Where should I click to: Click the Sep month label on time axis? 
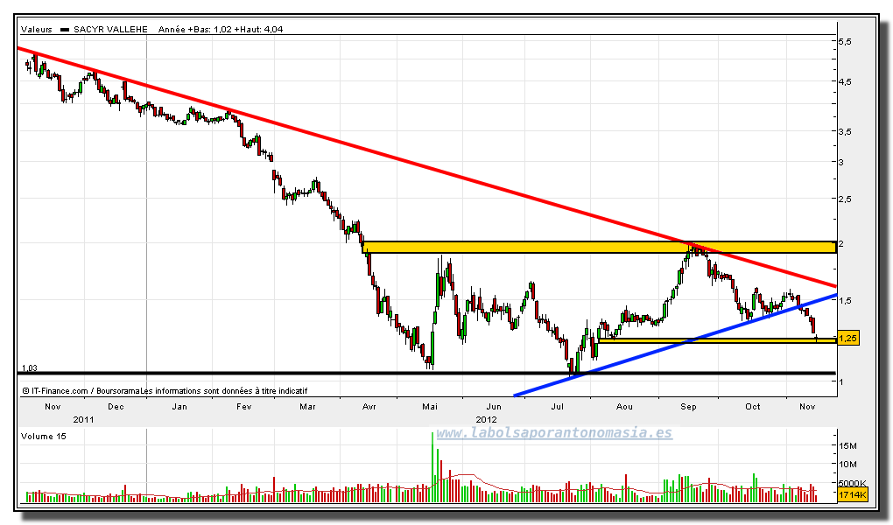(688, 407)
